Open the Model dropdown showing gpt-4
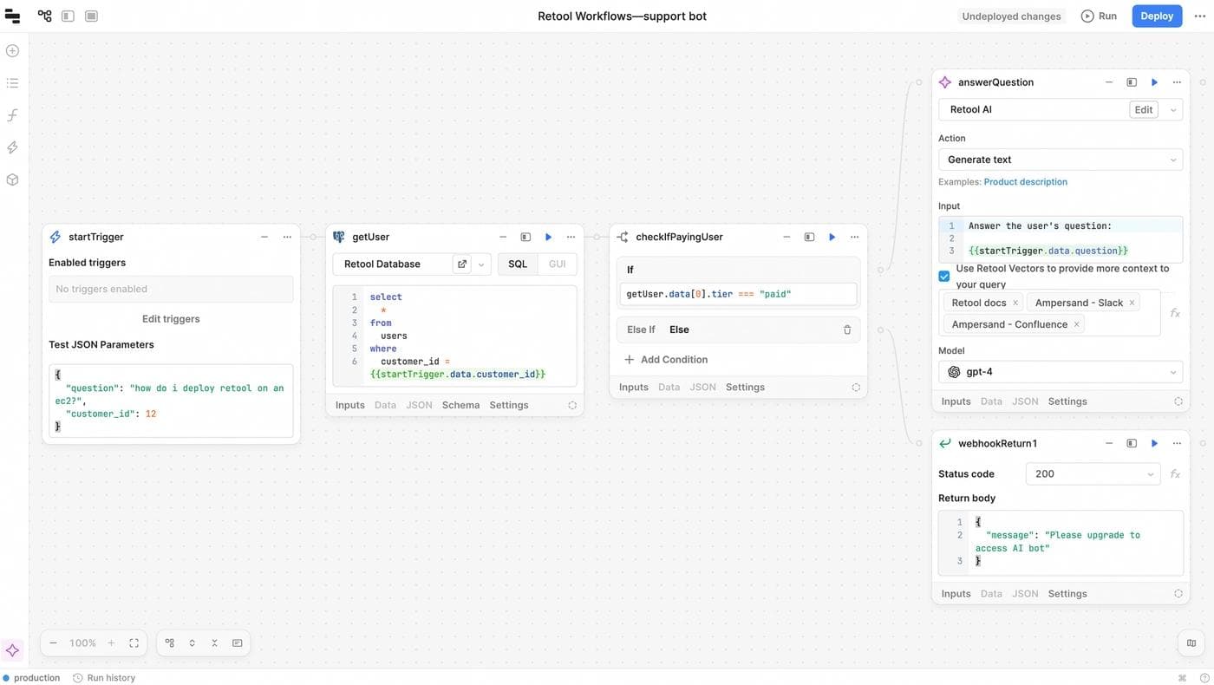 [1061, 371]
